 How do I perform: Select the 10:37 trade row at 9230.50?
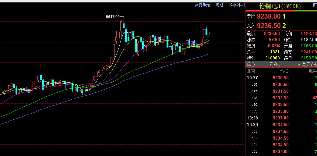pyautogui.click(x=281, y=78)
